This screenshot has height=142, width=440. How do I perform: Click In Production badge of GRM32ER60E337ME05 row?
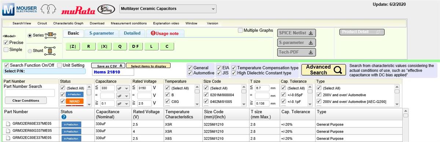[71, 124]
